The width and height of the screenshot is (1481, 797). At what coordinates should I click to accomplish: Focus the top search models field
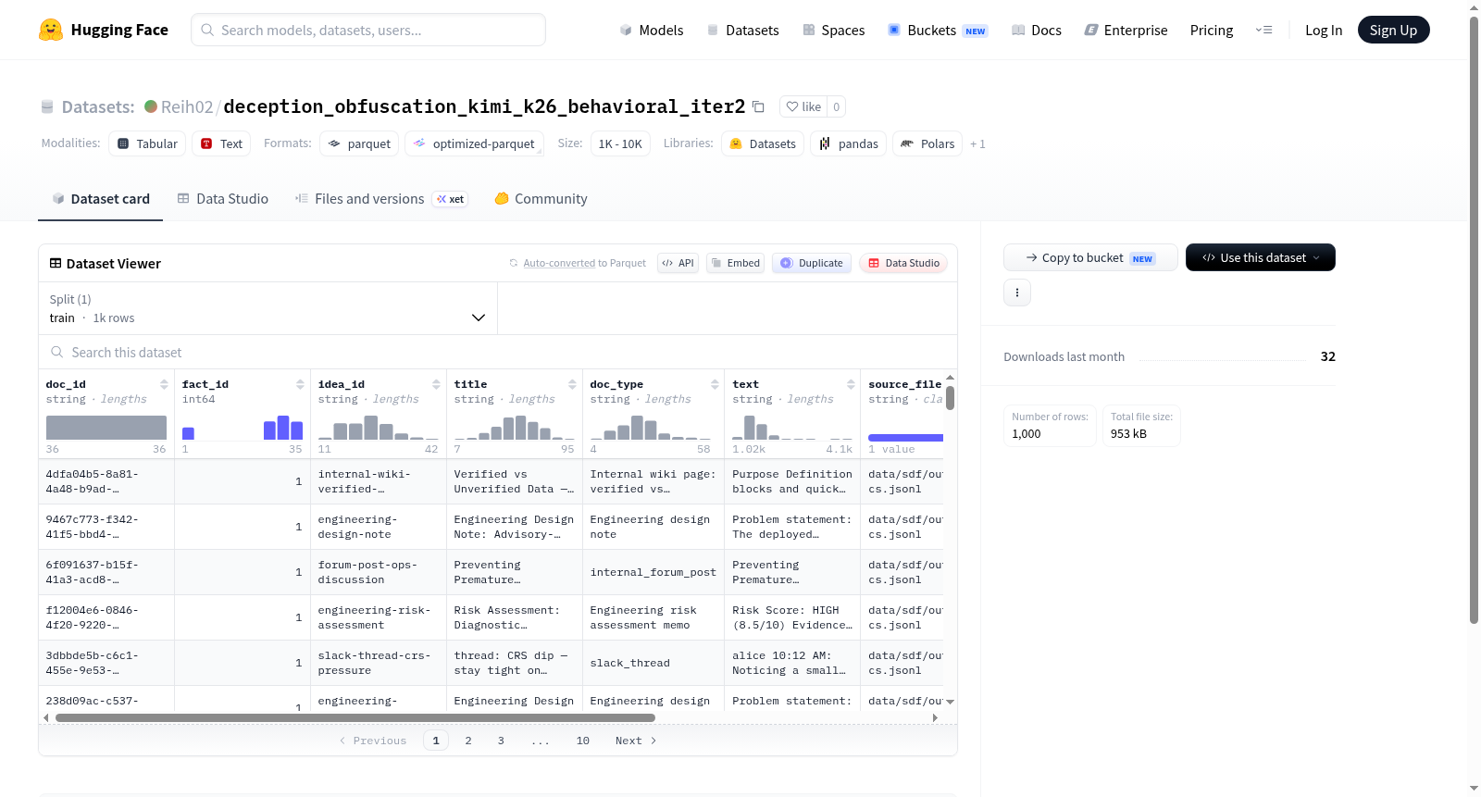click(368, 30)
